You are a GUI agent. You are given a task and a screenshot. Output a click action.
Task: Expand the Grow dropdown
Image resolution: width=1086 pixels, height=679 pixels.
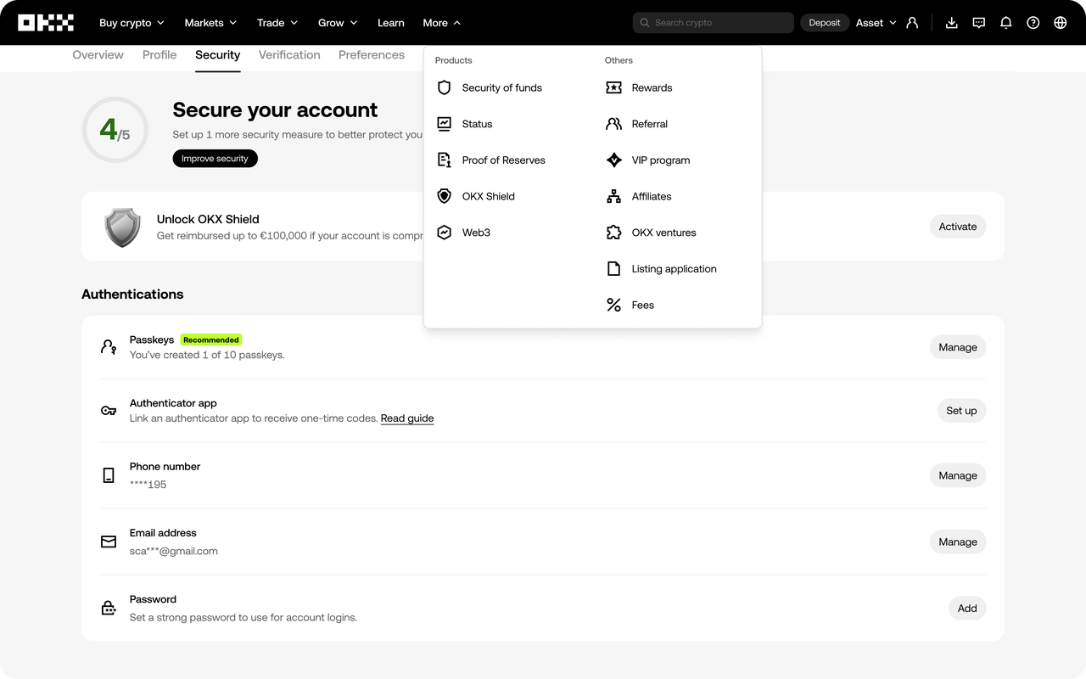[x=338, y=23]
